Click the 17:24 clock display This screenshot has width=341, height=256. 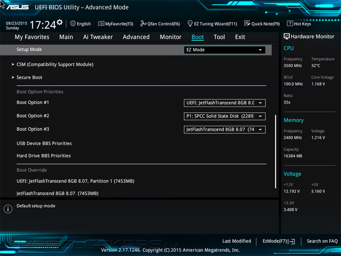(x=43, y=25)
